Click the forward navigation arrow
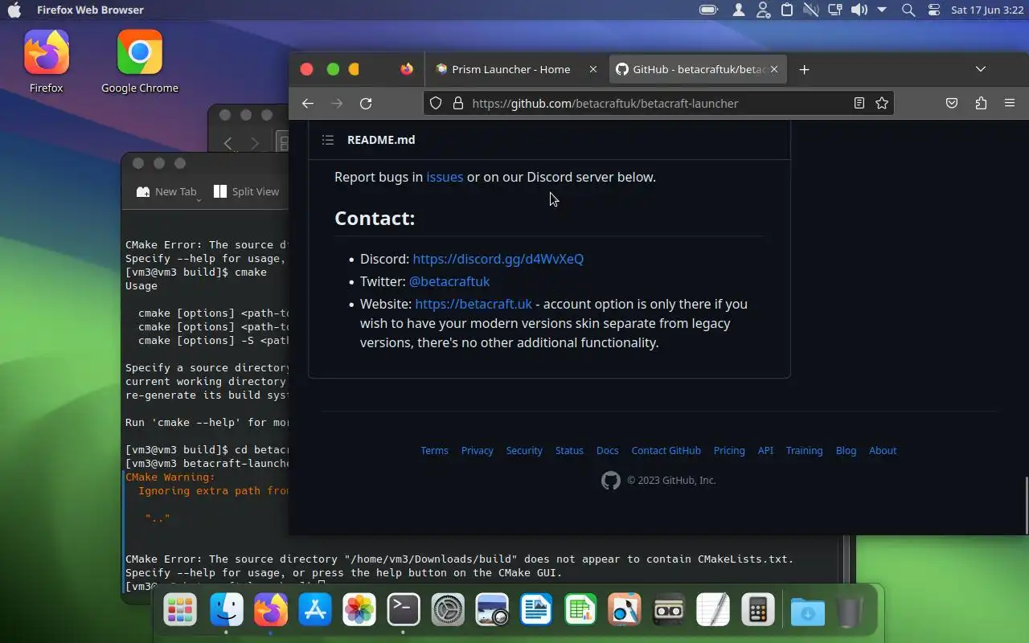The image size is (1029, 643). (x=337, y=103)
